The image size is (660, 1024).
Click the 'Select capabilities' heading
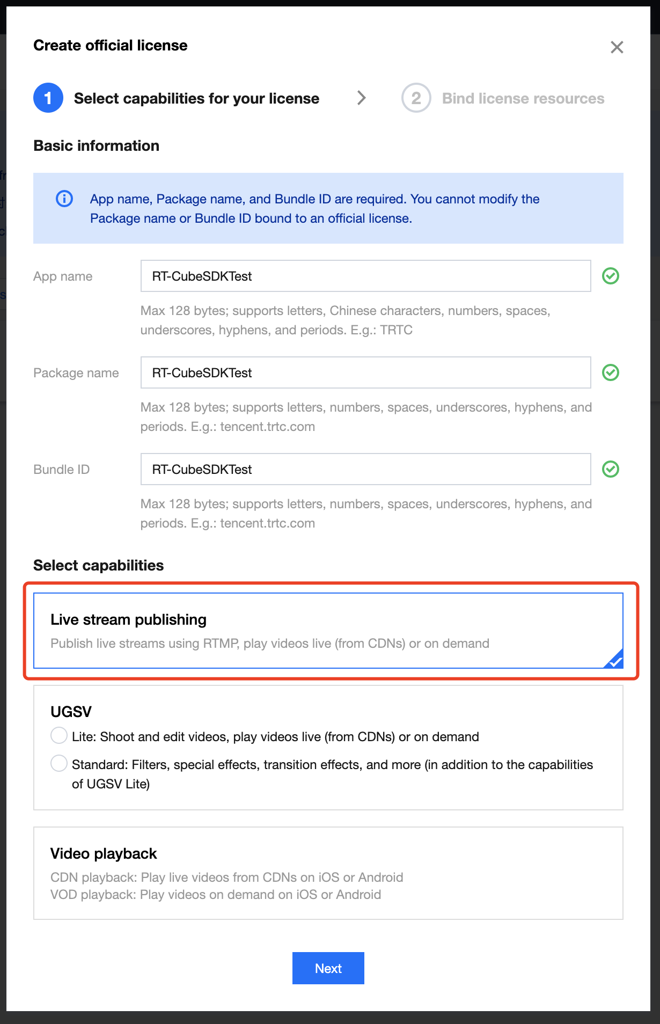point(99,565)
